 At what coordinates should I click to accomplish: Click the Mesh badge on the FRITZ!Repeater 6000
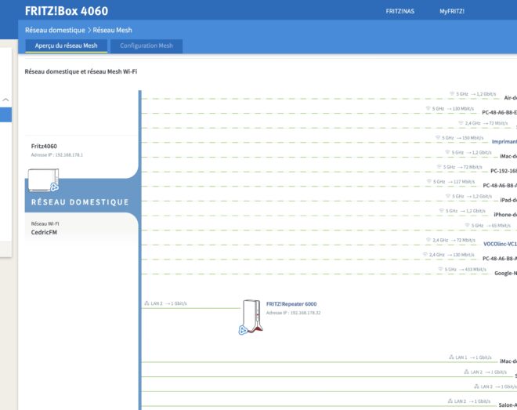(243, 330)
